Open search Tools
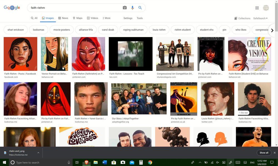The width and height of the screenshot is (278, 166). 140,18
